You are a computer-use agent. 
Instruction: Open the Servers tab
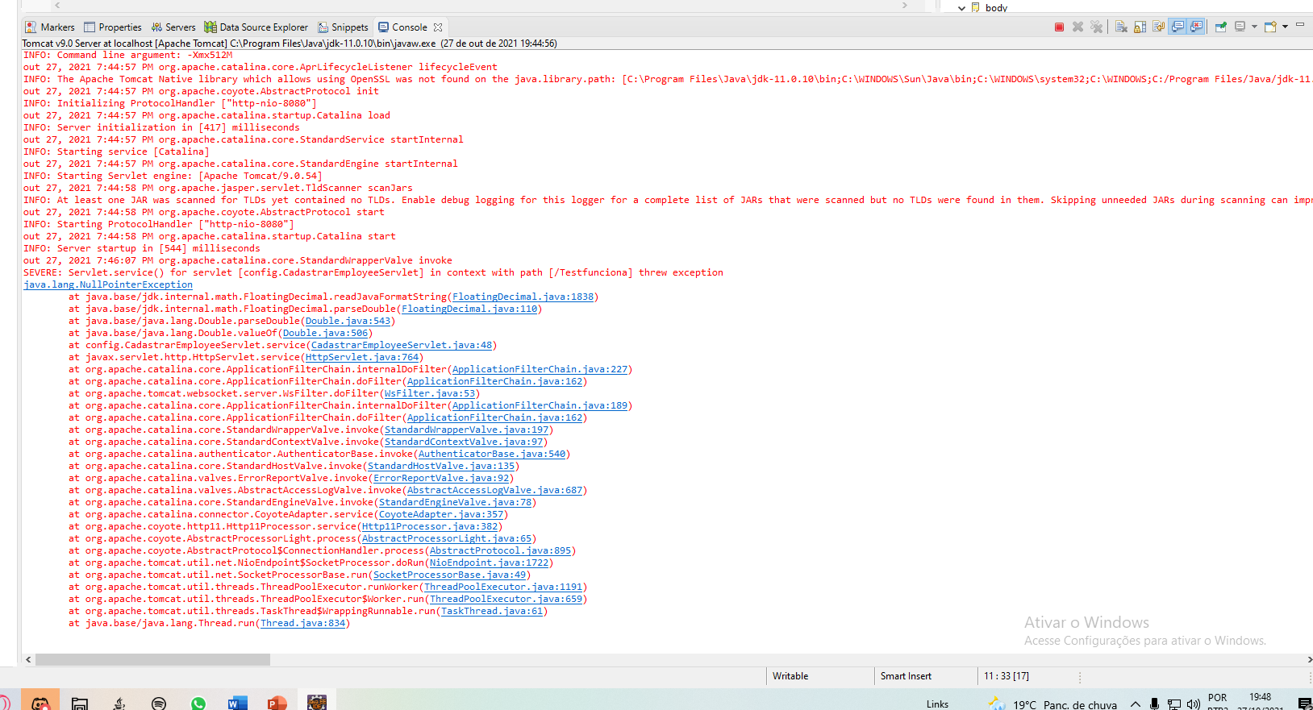point(173,27)
